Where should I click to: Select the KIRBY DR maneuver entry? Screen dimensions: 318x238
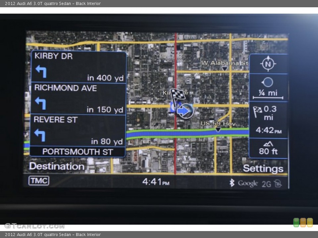(79, 67)
